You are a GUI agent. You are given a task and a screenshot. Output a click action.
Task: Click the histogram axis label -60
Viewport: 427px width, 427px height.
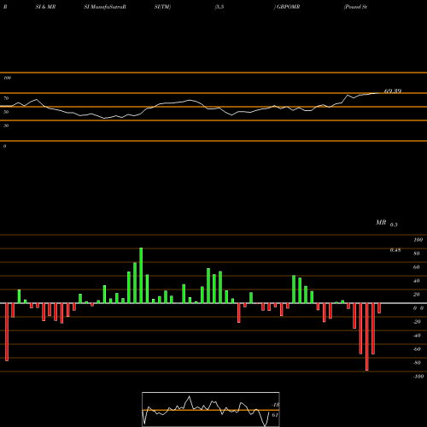coord(417,349)
